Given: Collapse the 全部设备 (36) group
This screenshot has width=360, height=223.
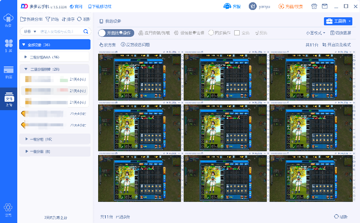Looking at the screenshot, I should [x=55, y=45].
